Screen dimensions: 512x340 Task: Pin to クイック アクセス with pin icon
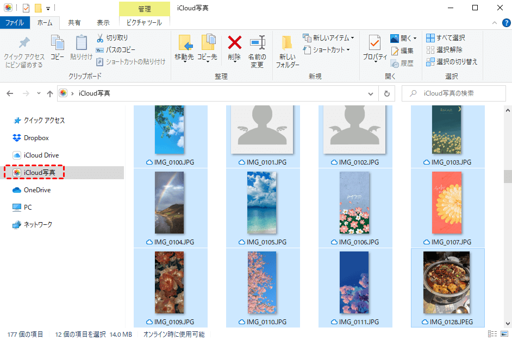click(x=24, y=43)
